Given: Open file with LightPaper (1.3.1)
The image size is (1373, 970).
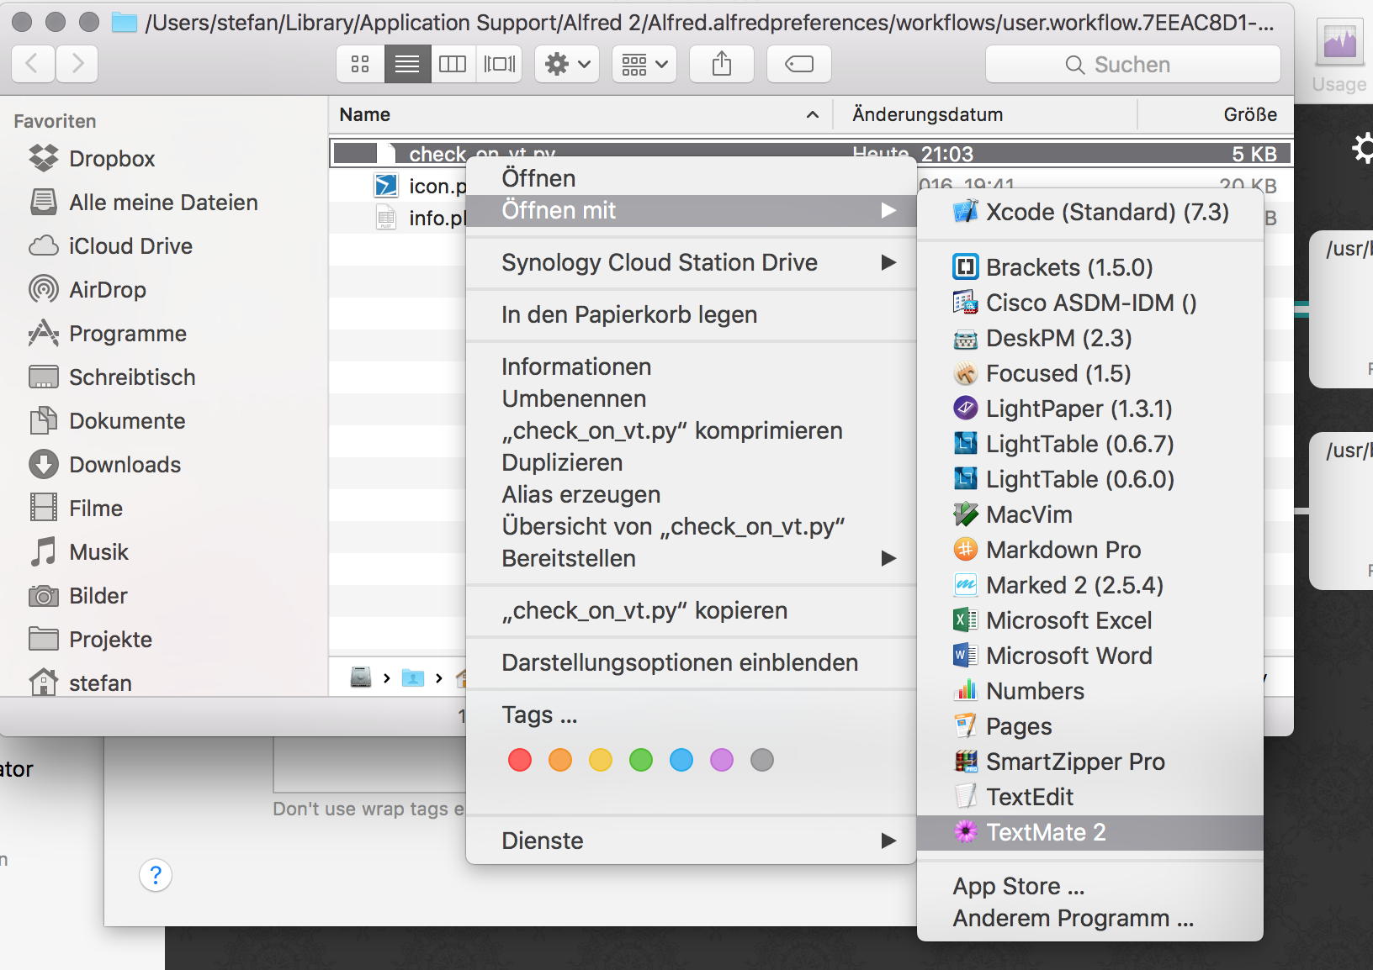Looking at the screenshot, I should (1090, 409).
